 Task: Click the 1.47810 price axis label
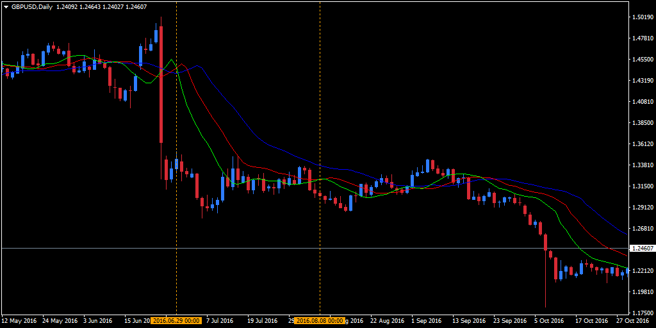click(x=644, y=38)
